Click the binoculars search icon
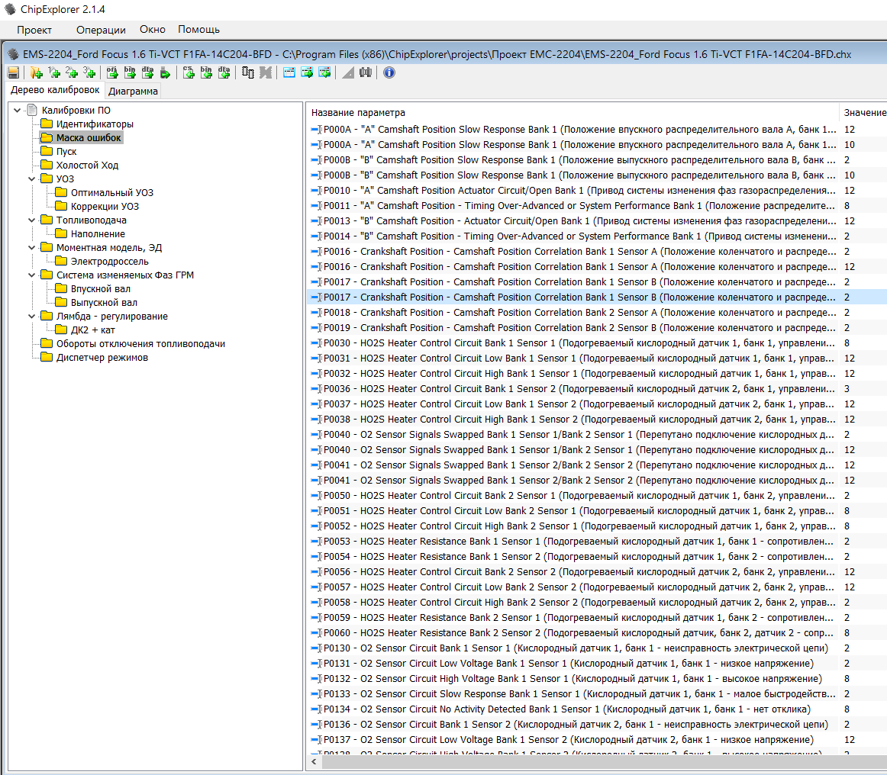The image size is (887, 775). [365, 72]
